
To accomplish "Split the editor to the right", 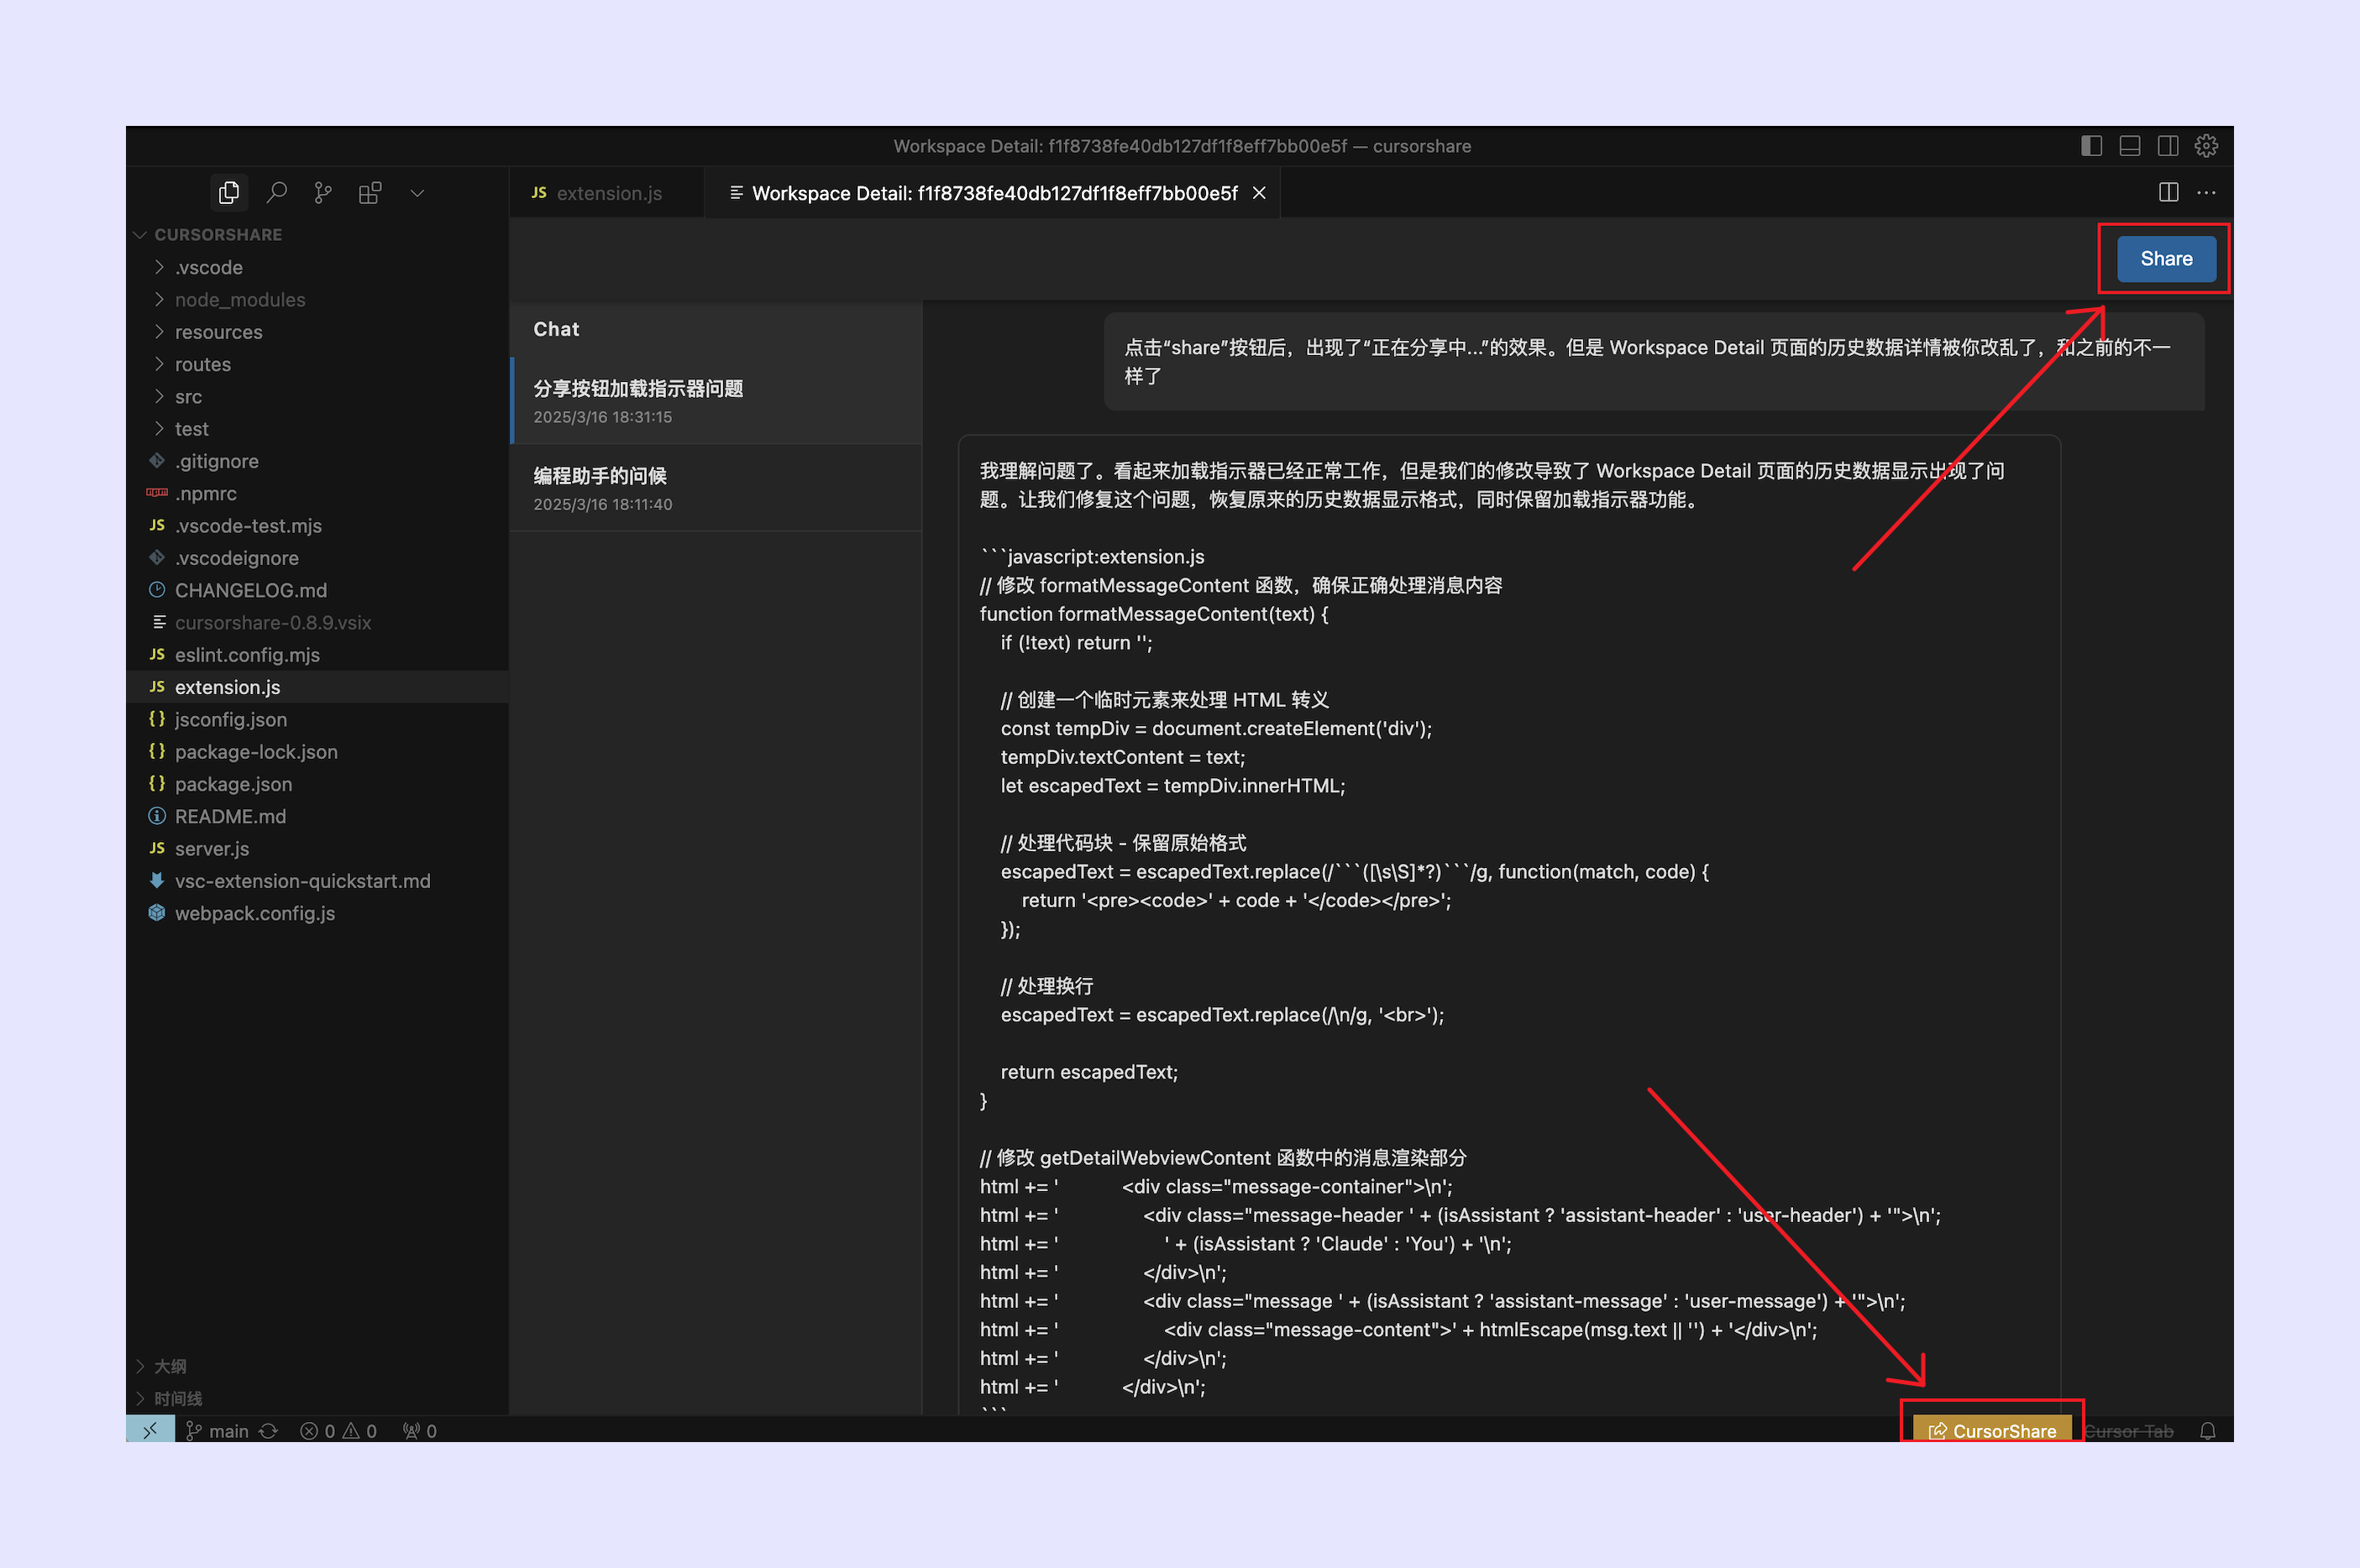I will (x=2168, y=192).
